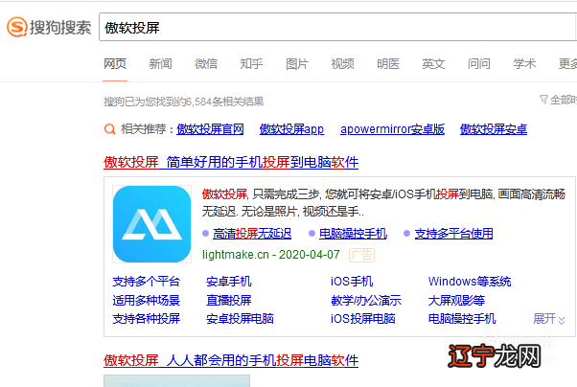Image resolution: width=577 pixels, height=387 pixels.
Task: Open the 适用多种场景 sublink
Action: tap(146, 301)
